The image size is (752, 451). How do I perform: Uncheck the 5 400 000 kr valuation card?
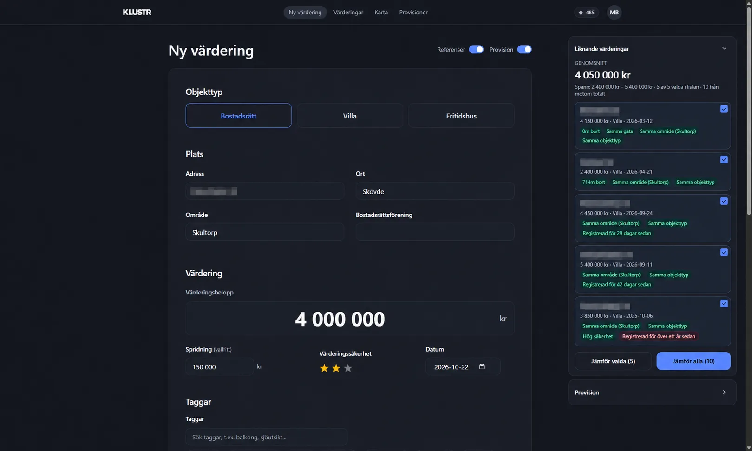pos(724,252)
